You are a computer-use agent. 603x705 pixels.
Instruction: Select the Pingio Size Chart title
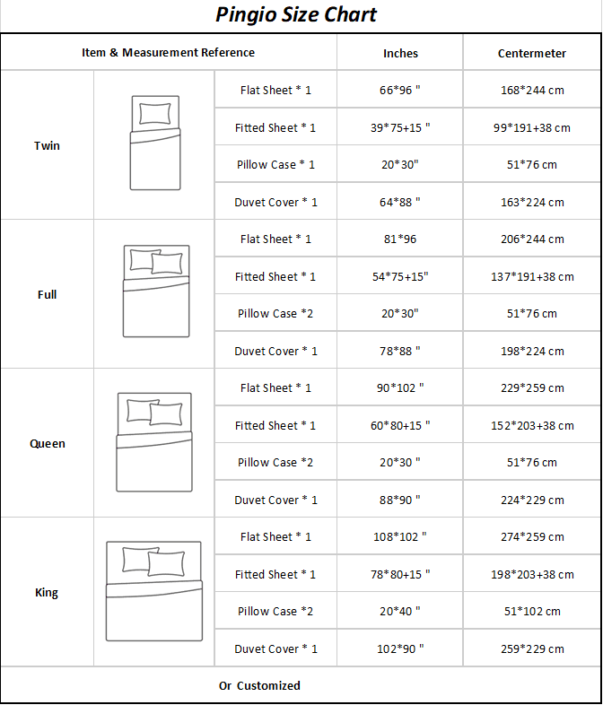pyautogui.click(x=296, y=15)
